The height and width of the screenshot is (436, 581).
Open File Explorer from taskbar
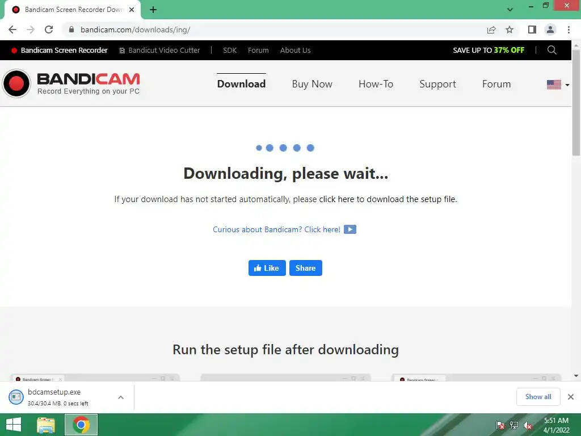pos(46,425)
